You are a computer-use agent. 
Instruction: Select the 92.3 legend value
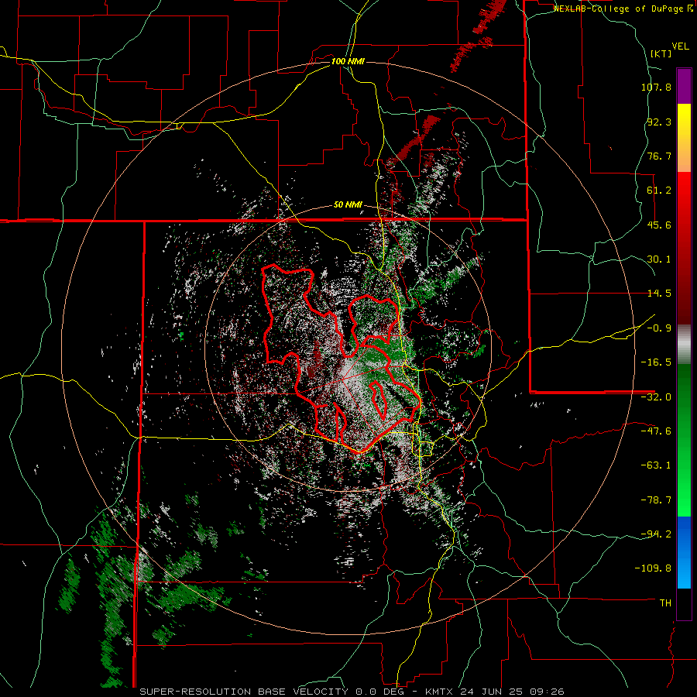coord(659,122)
